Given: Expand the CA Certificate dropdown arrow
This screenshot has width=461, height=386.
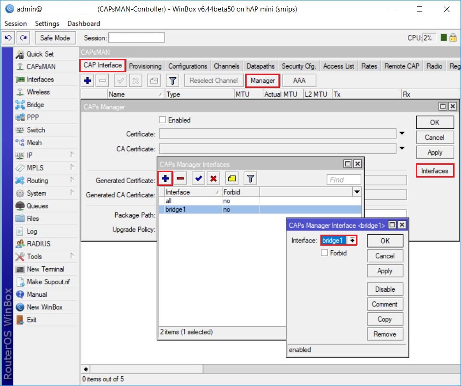Looking at the screenshot, I should pos(402,149).
